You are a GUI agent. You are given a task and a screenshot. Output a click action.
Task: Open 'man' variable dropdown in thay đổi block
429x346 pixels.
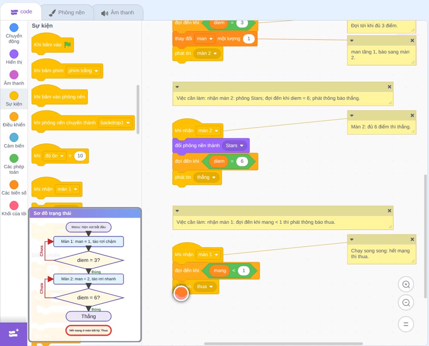(x=205, y=39)
